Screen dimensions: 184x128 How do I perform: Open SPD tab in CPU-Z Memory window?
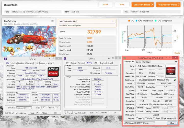click(x=96, y=63)
